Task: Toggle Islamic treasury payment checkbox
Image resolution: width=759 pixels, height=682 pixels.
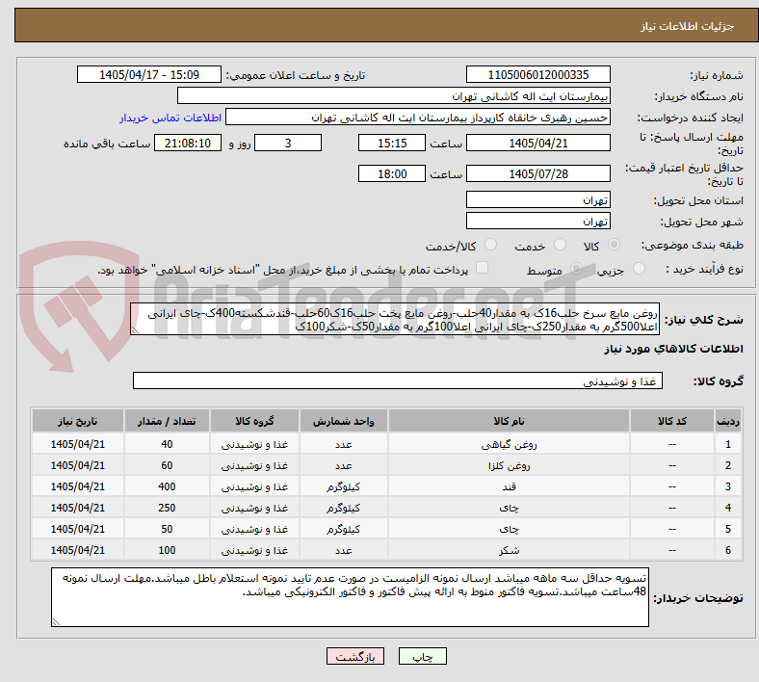Action: (483, 268)
